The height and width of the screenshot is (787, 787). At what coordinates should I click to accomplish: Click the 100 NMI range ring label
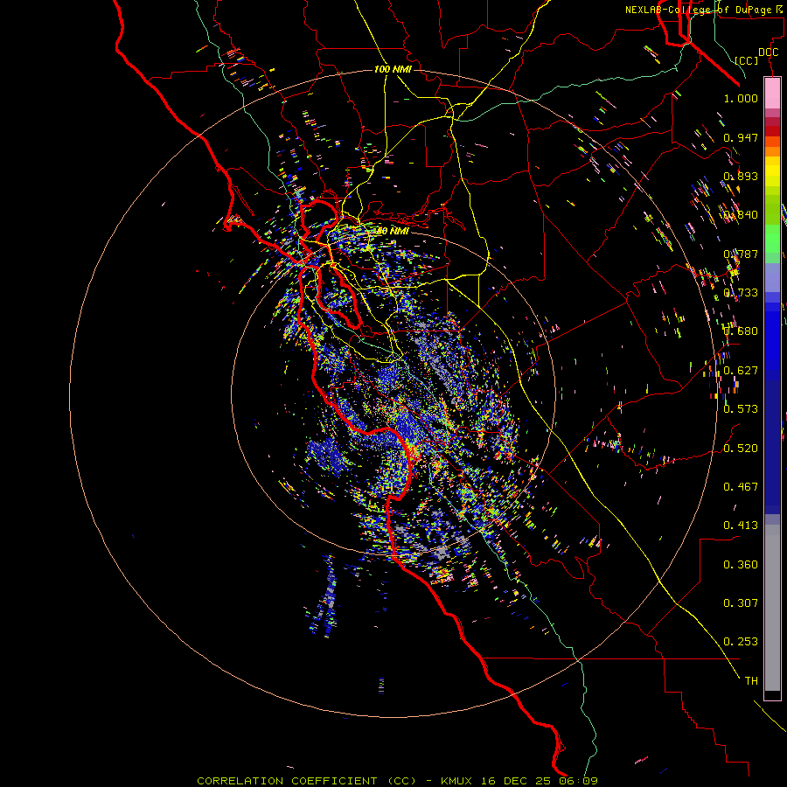pos(393,69)
